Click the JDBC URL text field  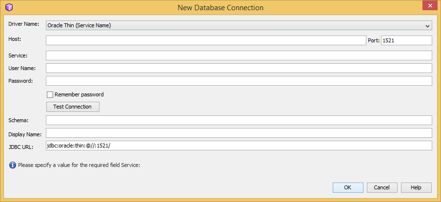(239, 146)
